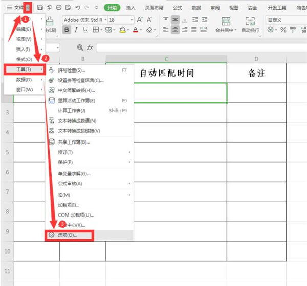Click the Middle Align icon
This screenshot has height=286, width=307.
click(x=175, y=20)
